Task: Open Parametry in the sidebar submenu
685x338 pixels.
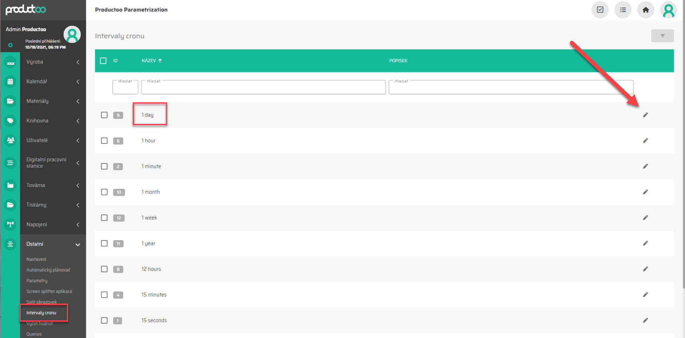Action: click(x=37, y=281)
